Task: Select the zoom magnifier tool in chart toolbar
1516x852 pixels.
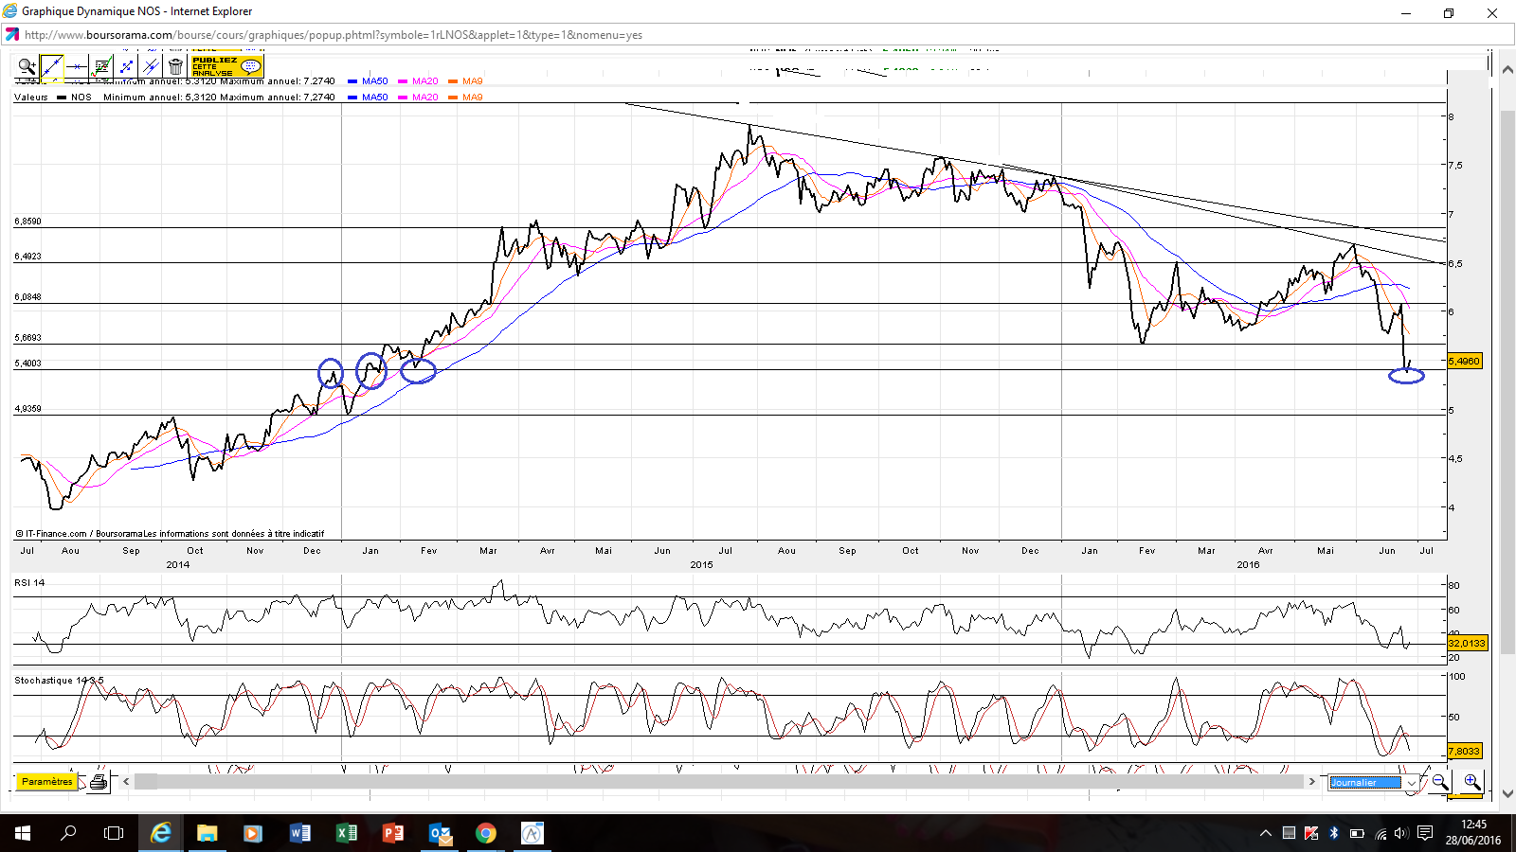Action: click(27, 66)
